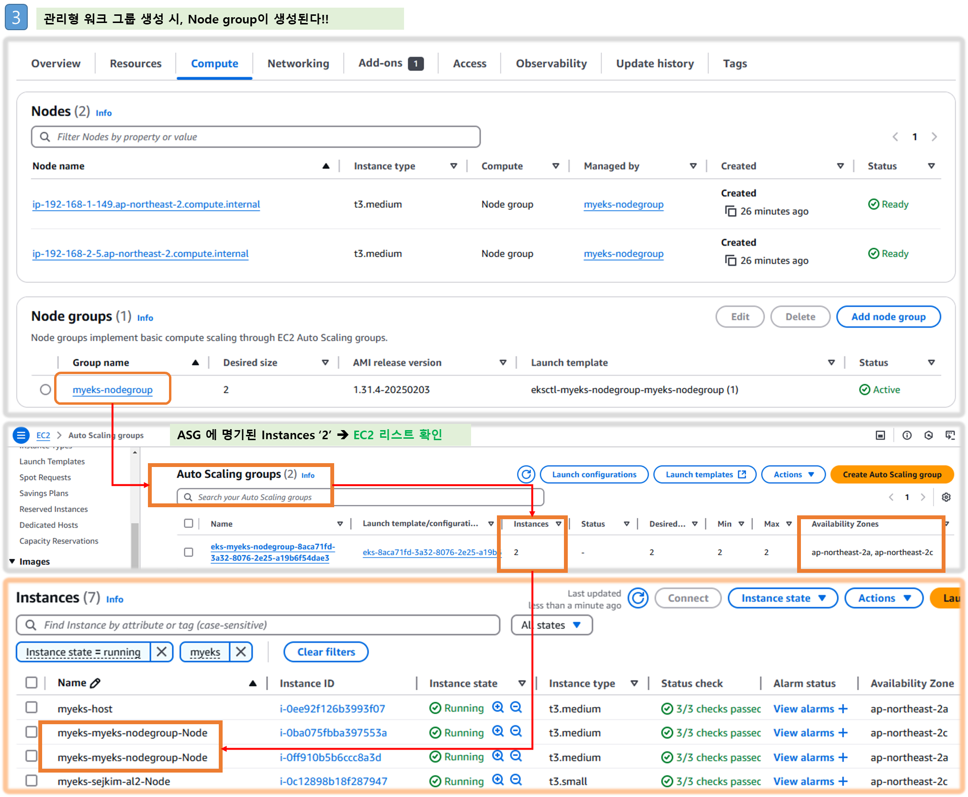
Task: Click the info circle icon in EC2 header
Action: [907, 435]
